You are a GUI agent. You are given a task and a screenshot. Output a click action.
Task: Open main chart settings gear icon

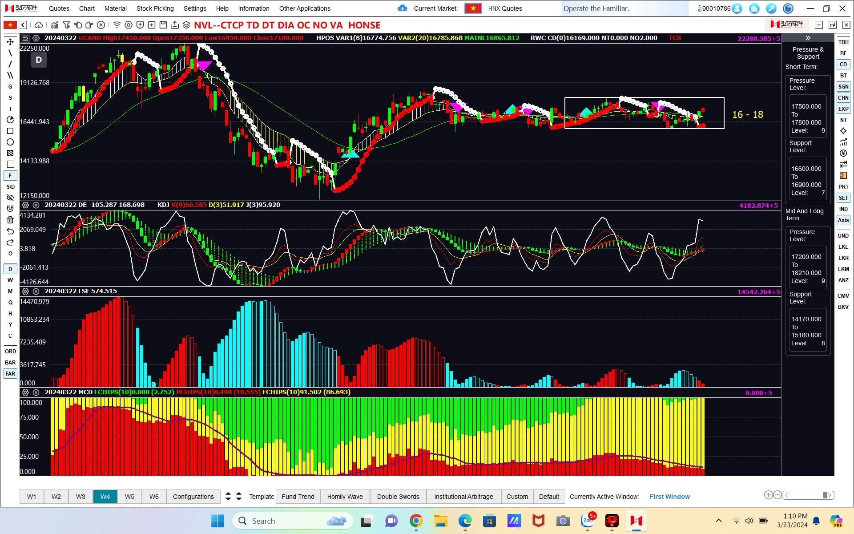pos(36,38)
